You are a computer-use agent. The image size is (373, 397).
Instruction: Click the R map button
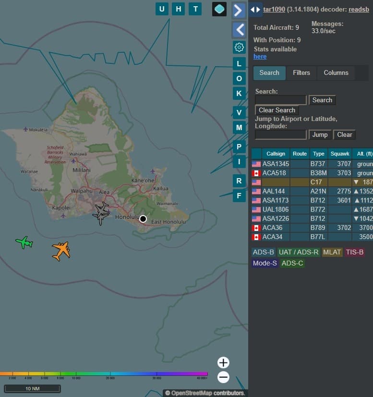(239, 181)
